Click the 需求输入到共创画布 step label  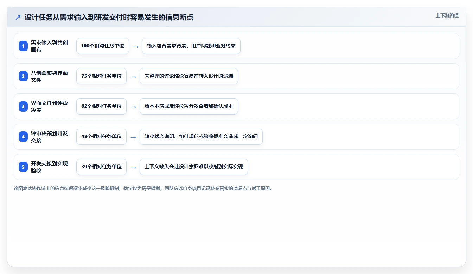click(x=49, y=46)
